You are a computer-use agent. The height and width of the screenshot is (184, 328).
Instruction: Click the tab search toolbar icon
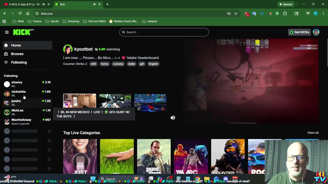296,14
